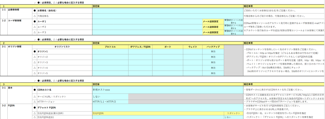325x119 pixels.
Task: Select メール送信設定 cell in ユーザ1 row
Action: click(x=213, y=21)
